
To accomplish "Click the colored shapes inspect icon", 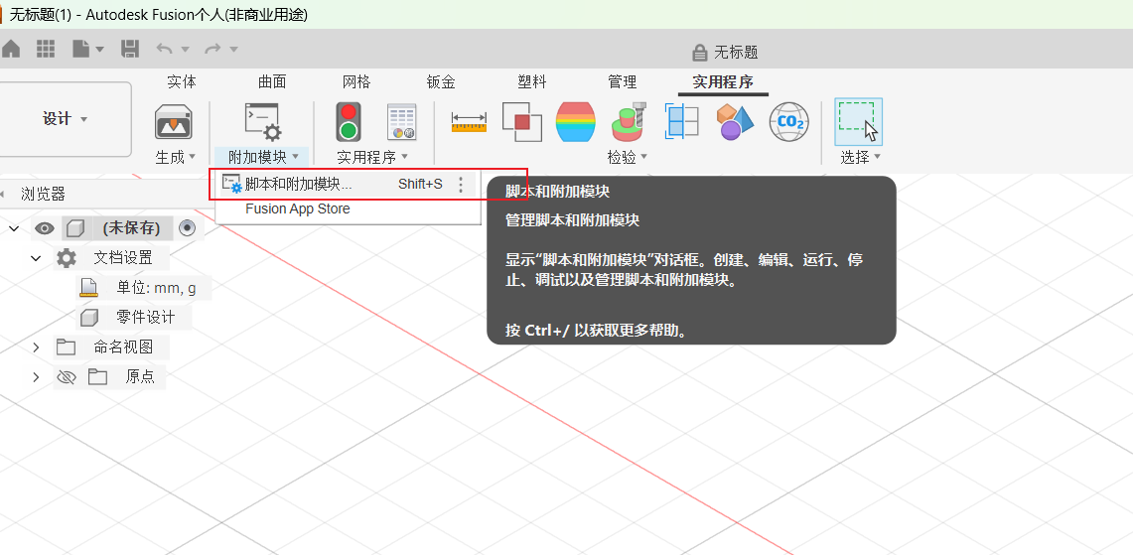I will pos(735,121).
